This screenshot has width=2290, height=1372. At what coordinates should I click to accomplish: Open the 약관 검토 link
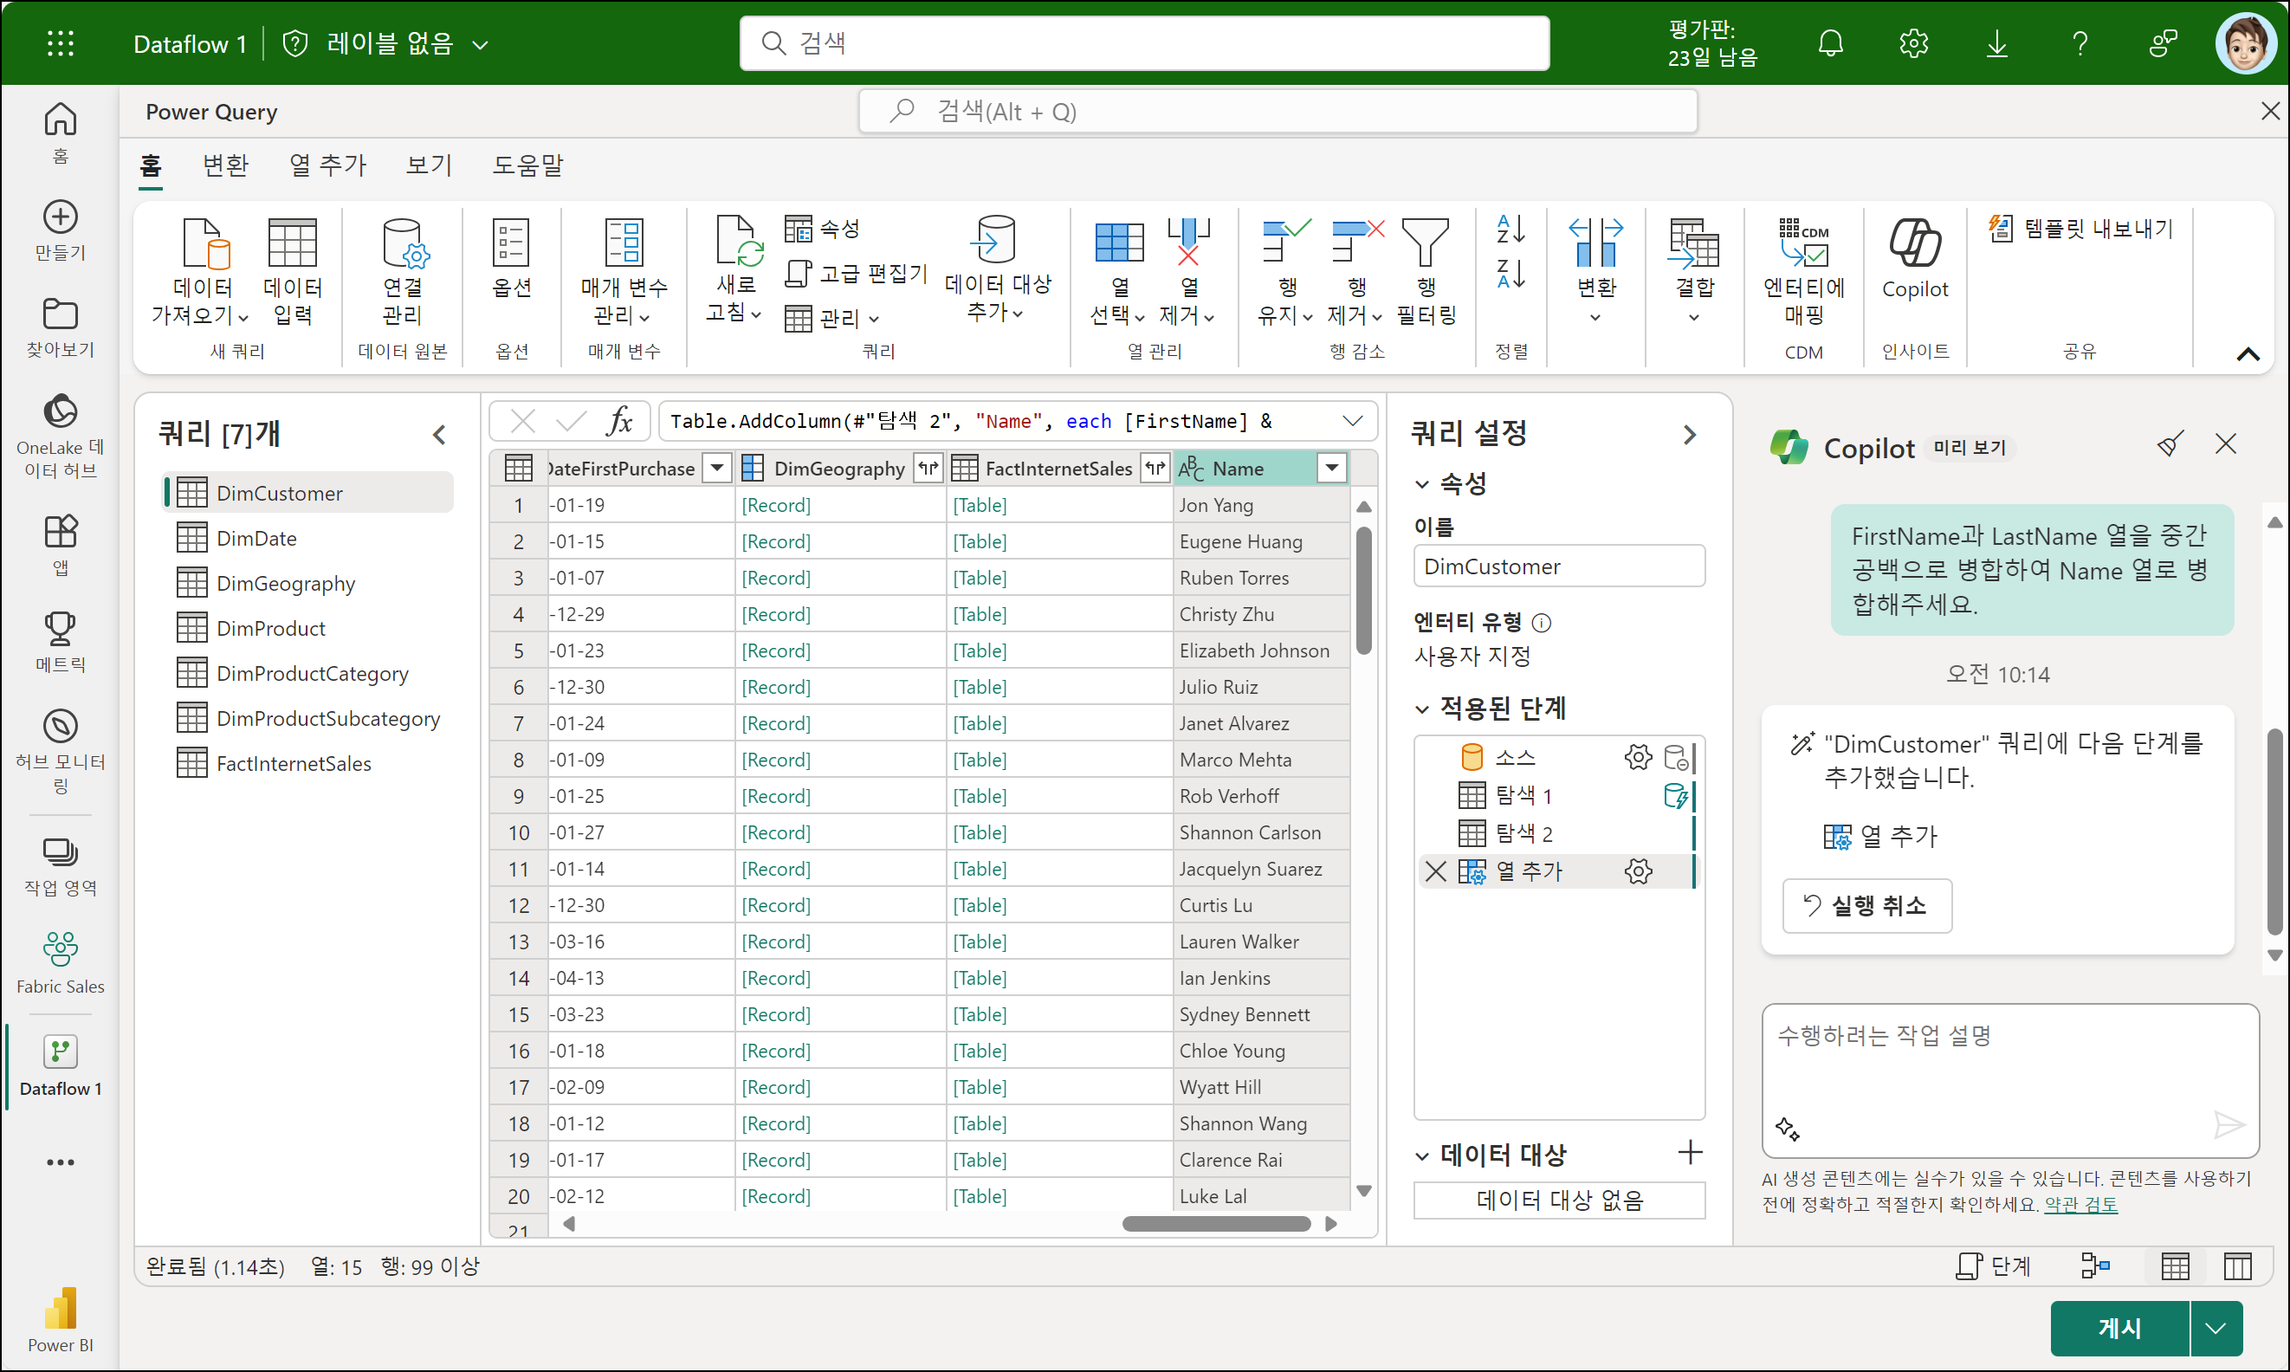(2080, 1205)
